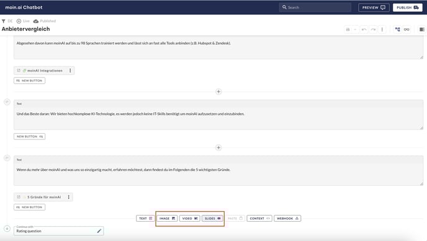This screenshot has width=427, height=241.
Task: Add a WEBHOOK element
Action: click(287, 219)
